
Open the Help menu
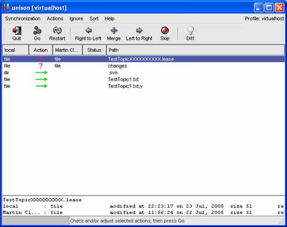[x=109, y=19]
